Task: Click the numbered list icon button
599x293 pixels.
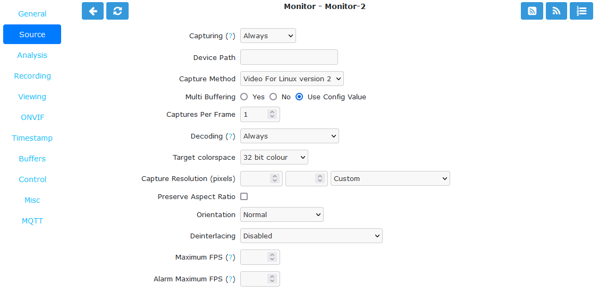Action: 581,11
